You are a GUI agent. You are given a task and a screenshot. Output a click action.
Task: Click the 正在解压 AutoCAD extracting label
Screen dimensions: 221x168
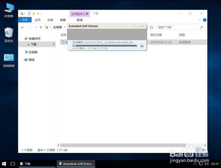103,43
